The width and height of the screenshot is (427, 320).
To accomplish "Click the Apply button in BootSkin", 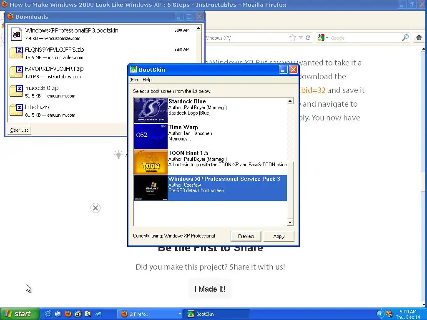I will [x=279, y=236].
